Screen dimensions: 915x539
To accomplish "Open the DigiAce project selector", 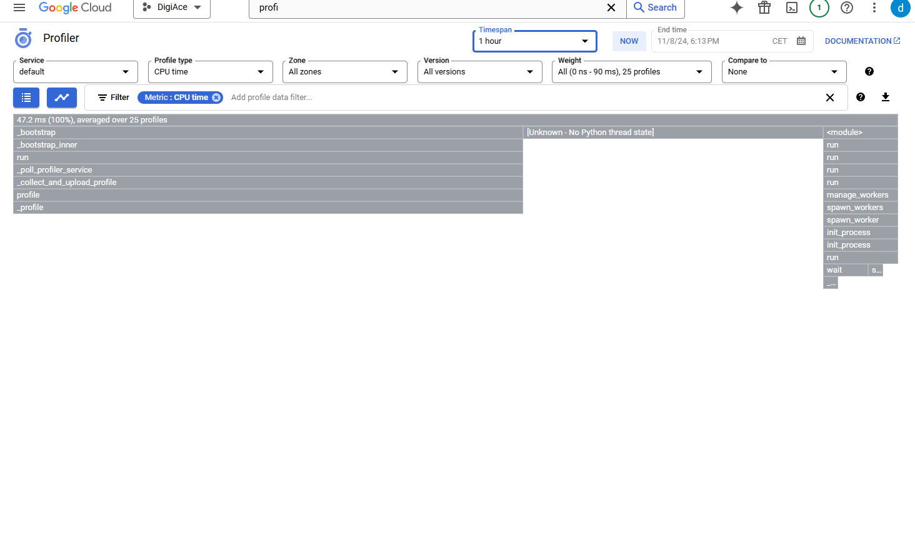I will pyautogui.click(x=172, y=8).
